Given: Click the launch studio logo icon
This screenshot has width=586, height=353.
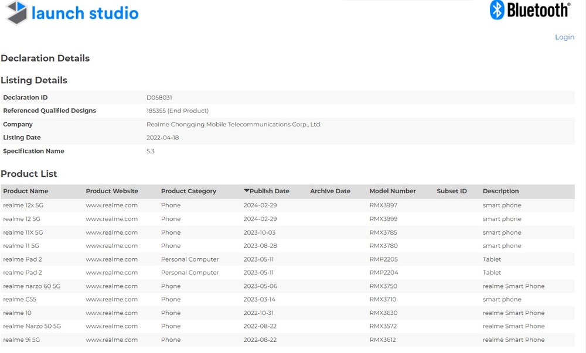Looking at the screenshot, I should [16, 13].
